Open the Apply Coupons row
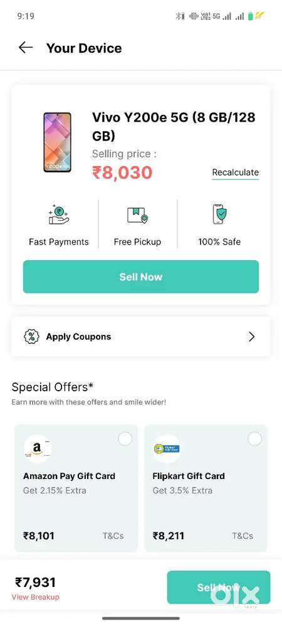282x627 pixels. 140,336
